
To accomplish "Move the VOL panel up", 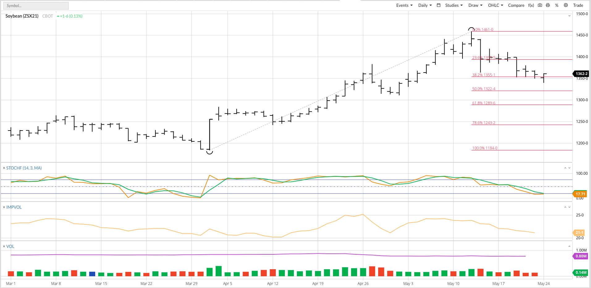I will 569,247.
